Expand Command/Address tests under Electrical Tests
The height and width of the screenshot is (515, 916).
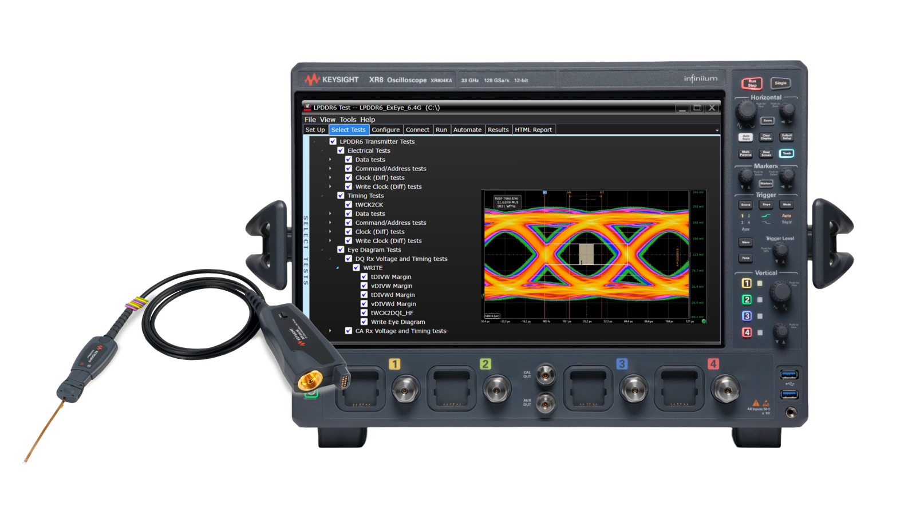[330, 169]
